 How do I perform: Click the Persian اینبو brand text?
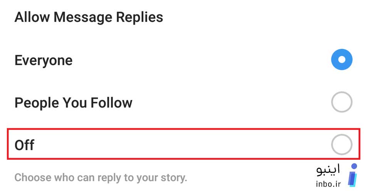328,170
